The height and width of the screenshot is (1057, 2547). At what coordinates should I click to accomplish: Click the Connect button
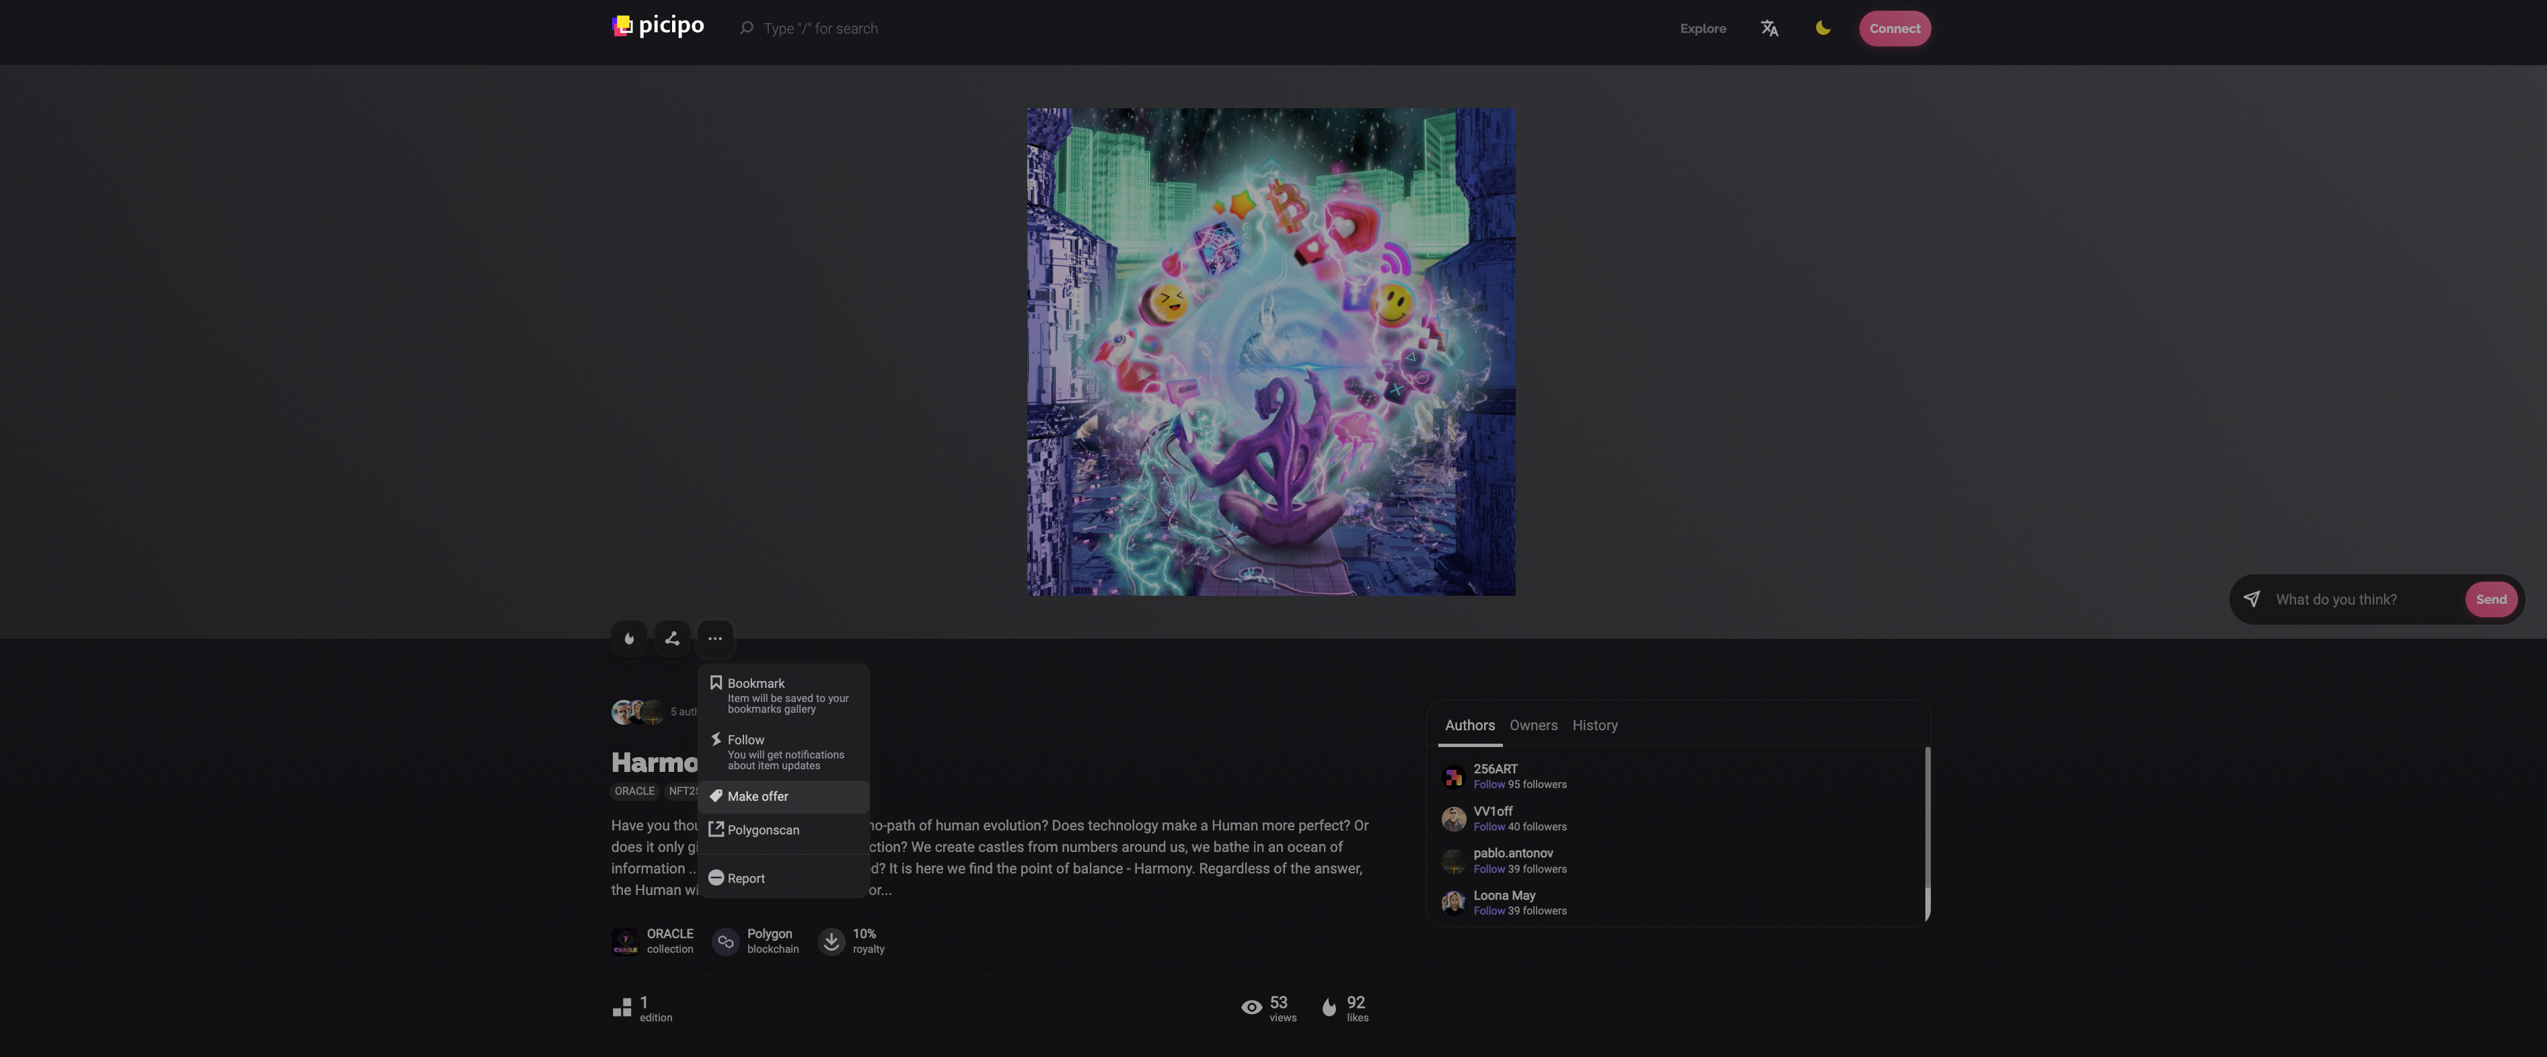[x=1894, y=29]
